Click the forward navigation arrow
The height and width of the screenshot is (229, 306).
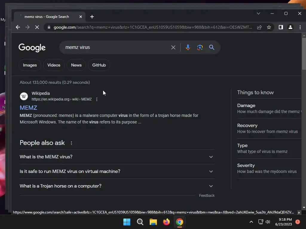[x=27, y=27]
